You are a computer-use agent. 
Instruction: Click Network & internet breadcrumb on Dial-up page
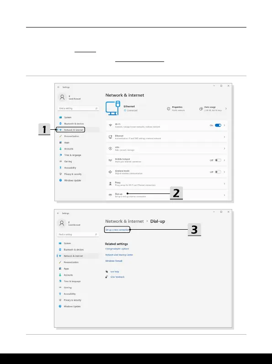[x=124, y=221]
